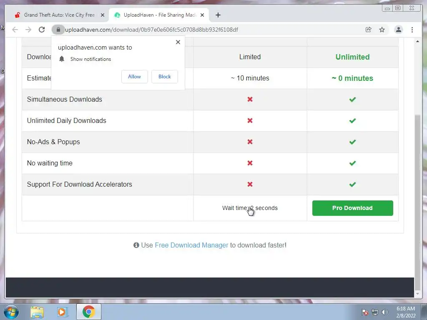Click green check for Simultaneous Downloads

pyautogui.click(x=352, y=100)
